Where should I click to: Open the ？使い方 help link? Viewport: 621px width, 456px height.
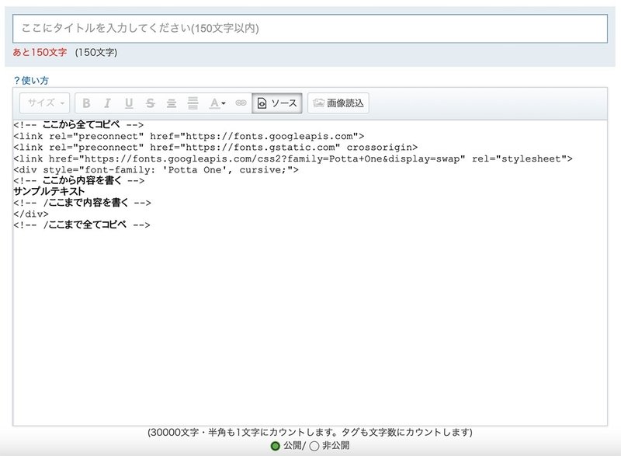coord(30,81)
